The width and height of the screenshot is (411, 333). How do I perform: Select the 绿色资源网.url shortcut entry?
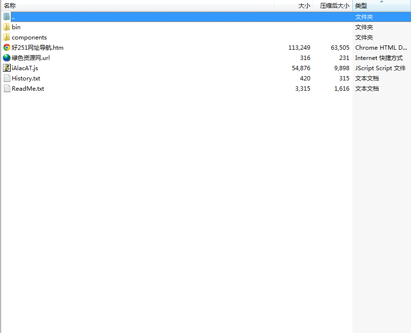click(30, 58)
